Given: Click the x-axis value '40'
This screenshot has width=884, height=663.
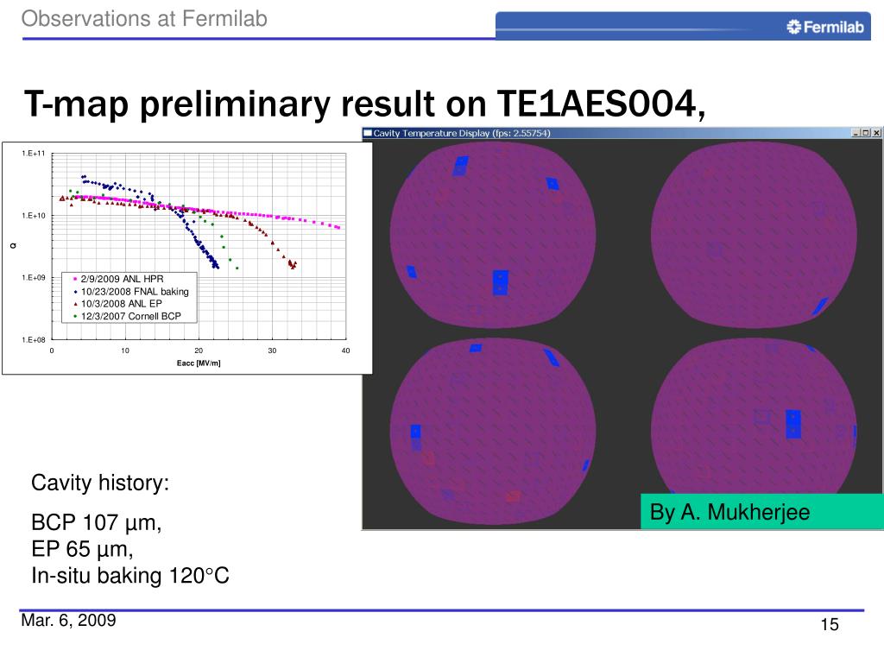Looking at the screenshot, I should click(x=345, y=350).
